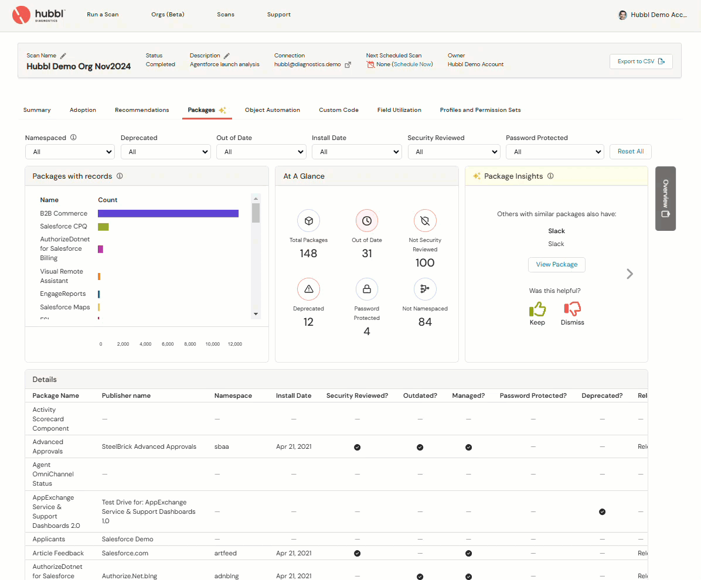Click the Next Scheduled Scan calendar icon
This screenshot has height=580, width=701.
(x=370, y=64)
